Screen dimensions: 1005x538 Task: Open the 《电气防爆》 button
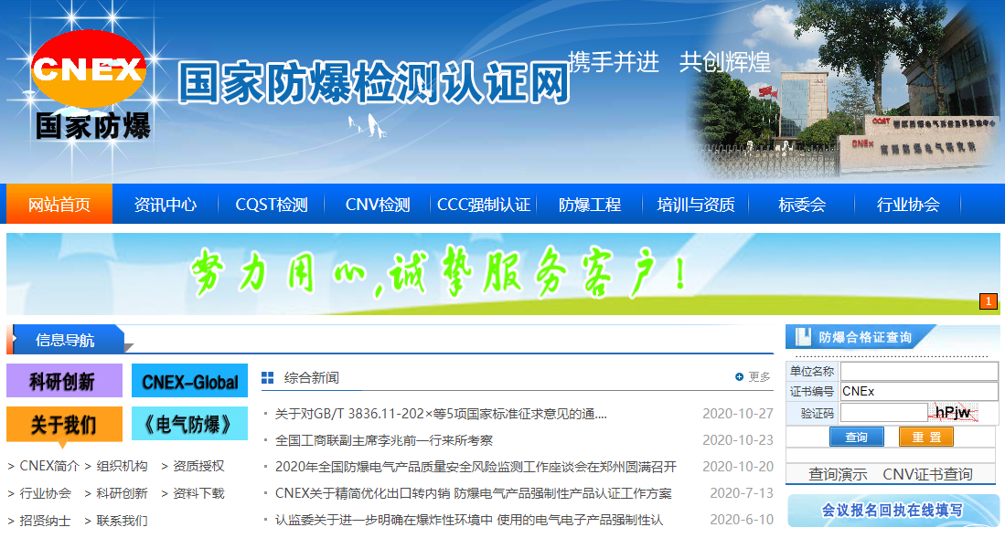(189, 424)
